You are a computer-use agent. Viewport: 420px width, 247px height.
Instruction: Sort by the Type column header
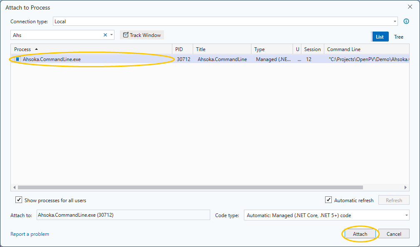coord(272,49)
